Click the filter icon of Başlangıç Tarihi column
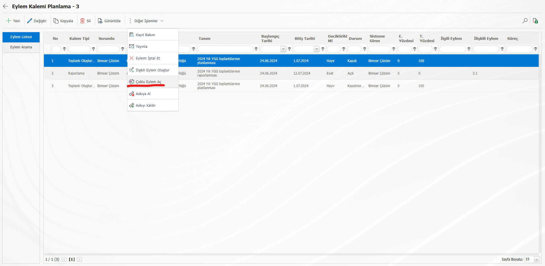This screenshot has height=266, width=545. click(x=289, y=49)
